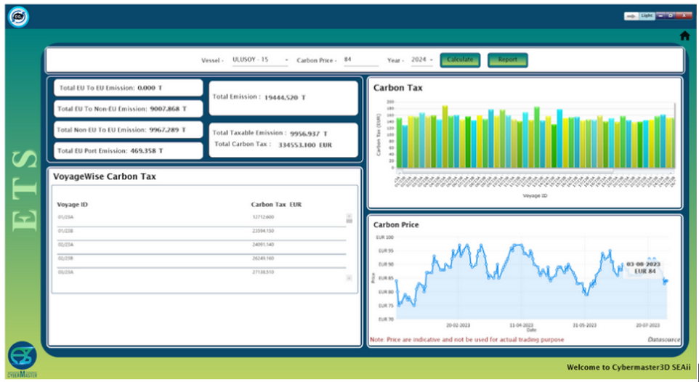Click Welcome to Cybermaster3D SEAii status text
Image resolution: width=699 pixels, height=382 pixels.
629,367
